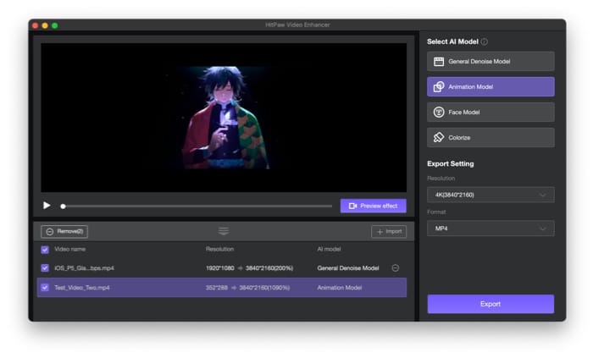Click the video preview frame
The height and width of the screenshot is (358, 593).
(x=224, y=118)
